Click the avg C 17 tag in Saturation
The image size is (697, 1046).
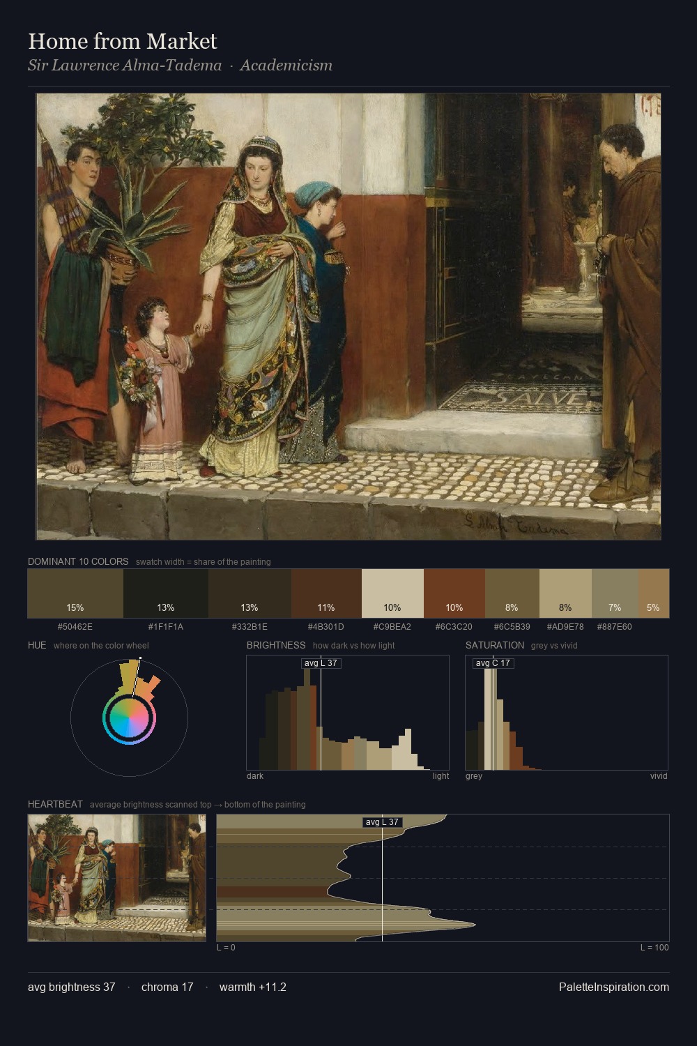pos(493,663)
